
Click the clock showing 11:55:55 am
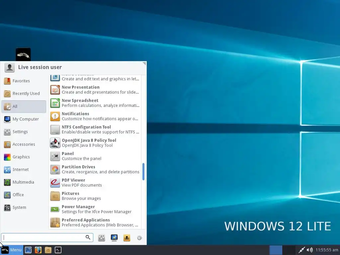[x=327, y=250]
